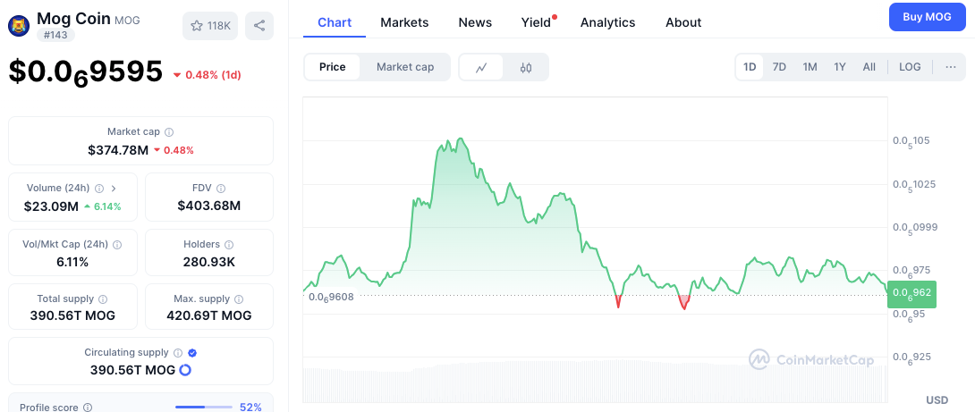Toggle the LOG scale option

point(910,67)
